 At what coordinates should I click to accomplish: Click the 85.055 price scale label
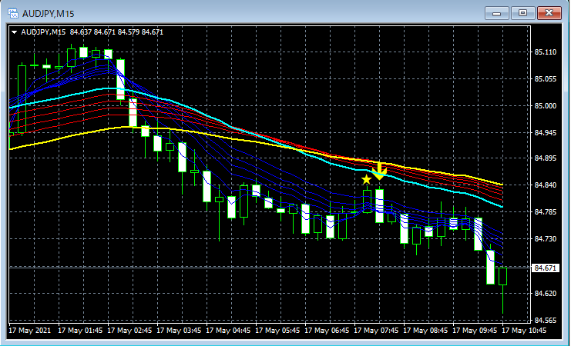pos(545,79)
